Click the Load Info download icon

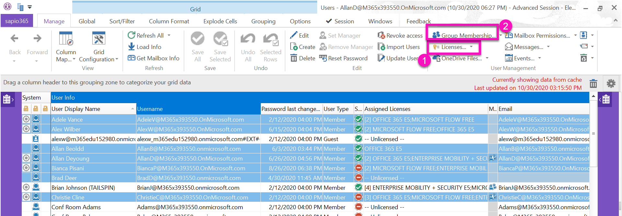[x=131, y=47]
